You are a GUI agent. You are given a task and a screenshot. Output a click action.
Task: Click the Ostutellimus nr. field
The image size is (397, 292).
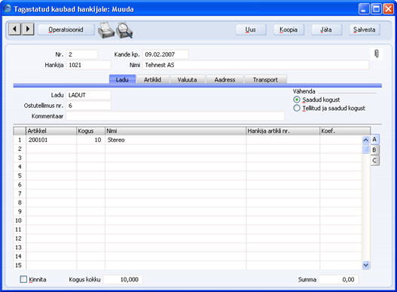(89, 106)
